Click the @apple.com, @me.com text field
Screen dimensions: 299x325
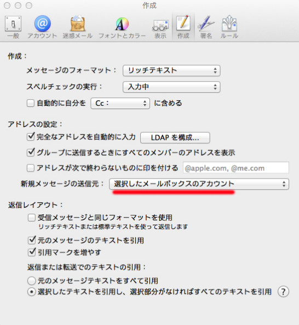click(236, 168)
